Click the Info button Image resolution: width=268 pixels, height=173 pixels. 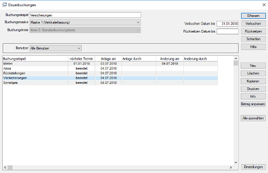point(253,96)
